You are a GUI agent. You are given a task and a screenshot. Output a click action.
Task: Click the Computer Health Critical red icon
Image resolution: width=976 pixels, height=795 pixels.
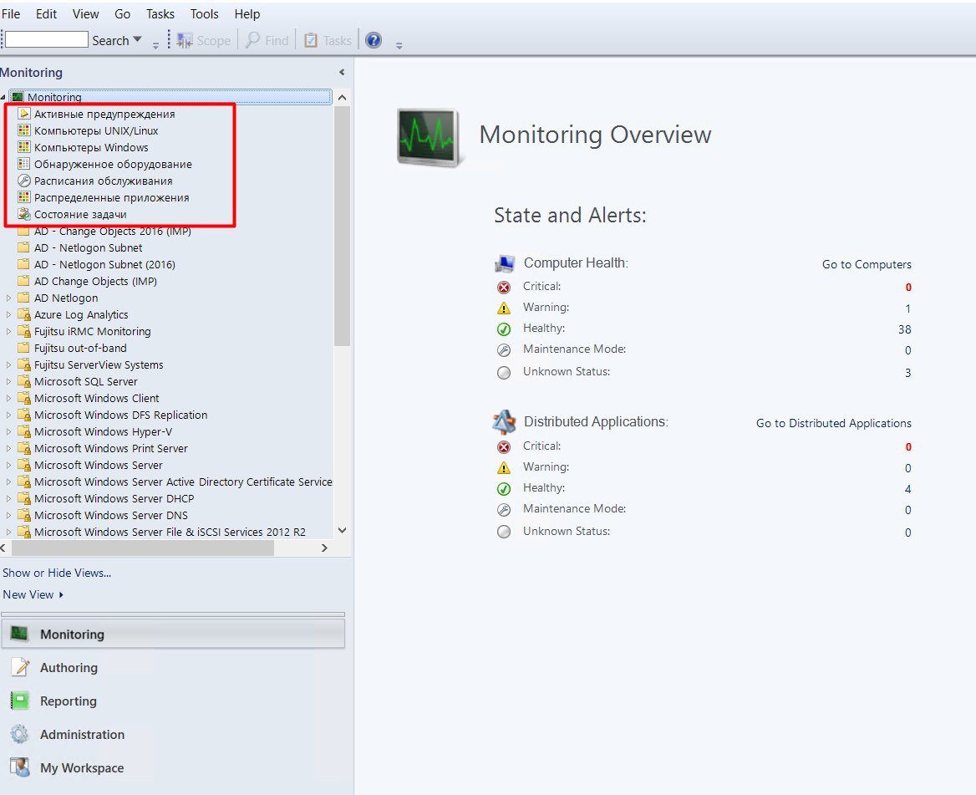(504, 287)
